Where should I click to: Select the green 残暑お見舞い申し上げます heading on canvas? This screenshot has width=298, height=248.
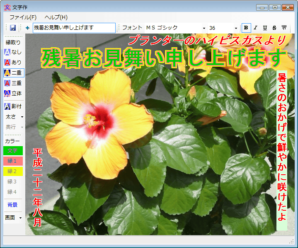164,58
